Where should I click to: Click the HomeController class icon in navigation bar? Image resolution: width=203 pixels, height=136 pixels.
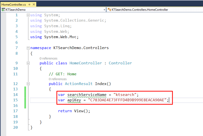click(109, 10)
